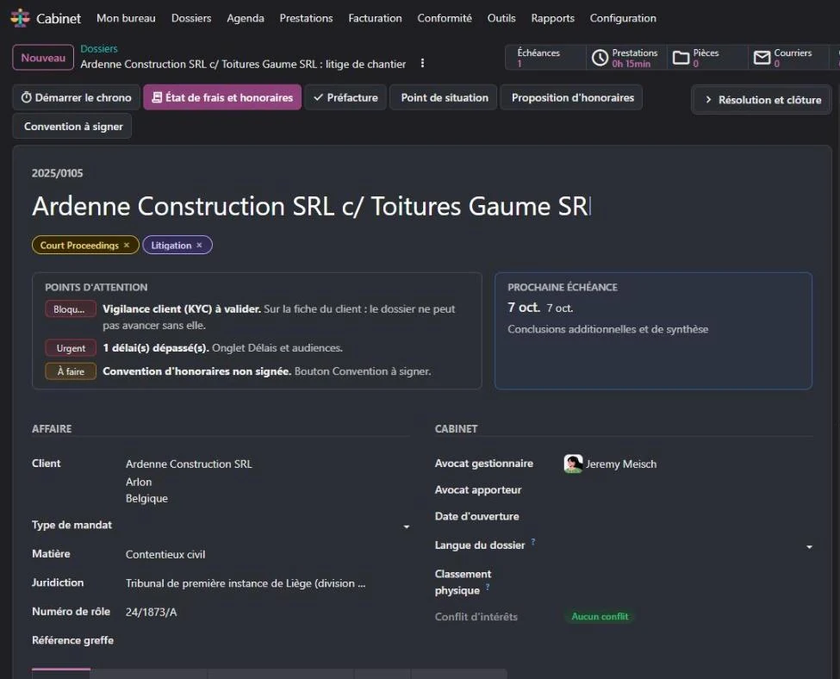Click the Prochaine échéance card
Screen dimensions: 840x679
click(x=653, y=331)
